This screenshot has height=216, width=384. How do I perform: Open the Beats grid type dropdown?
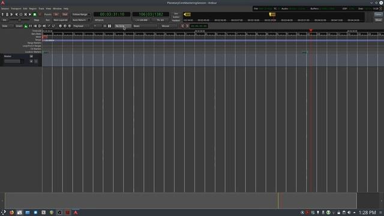point(145,26)
